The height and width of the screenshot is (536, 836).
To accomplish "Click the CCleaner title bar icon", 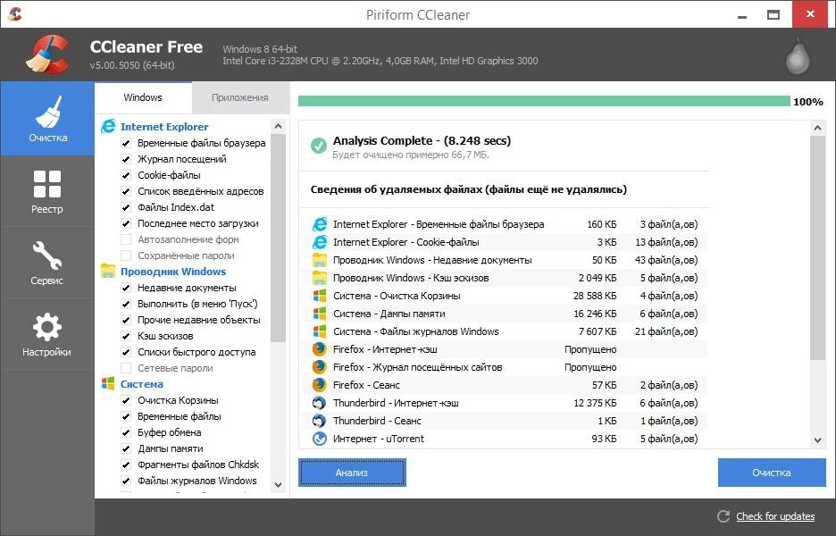I will coord(15,14).
